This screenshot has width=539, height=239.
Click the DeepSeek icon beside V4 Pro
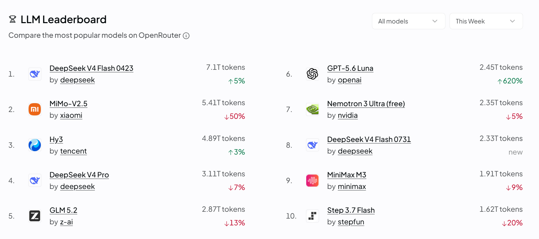tap(35, 180)
